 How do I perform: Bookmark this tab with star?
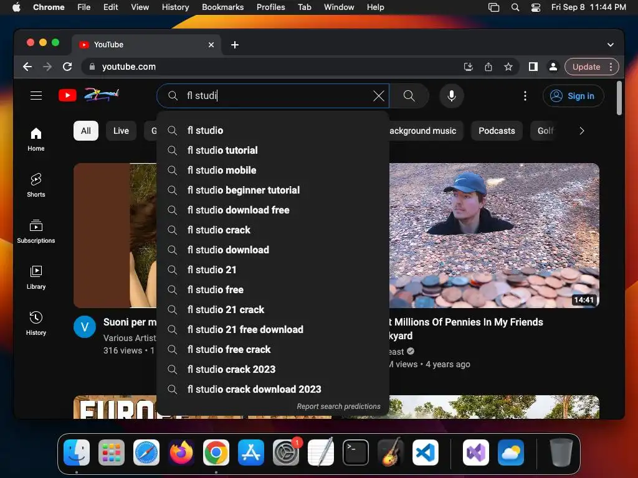[508, 67]
